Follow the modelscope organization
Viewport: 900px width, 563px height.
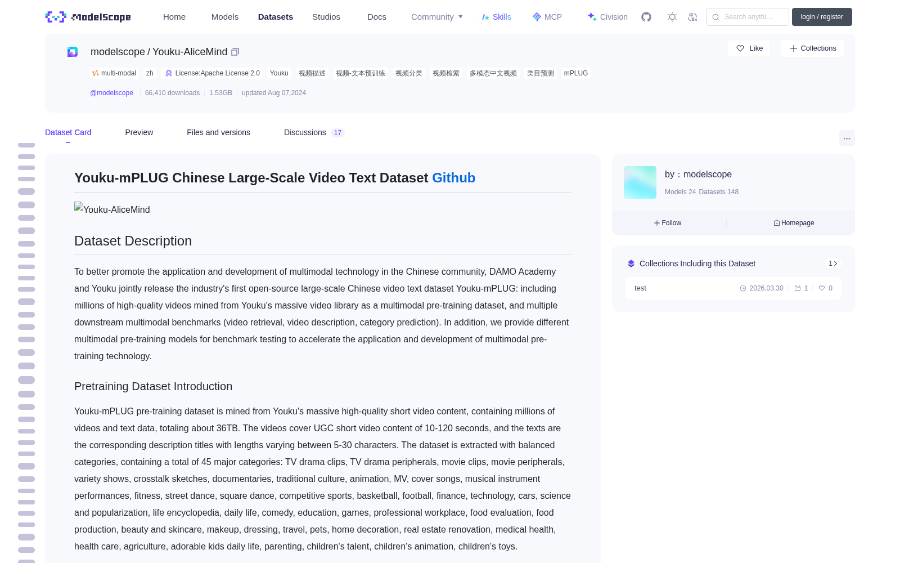point(667,223)
